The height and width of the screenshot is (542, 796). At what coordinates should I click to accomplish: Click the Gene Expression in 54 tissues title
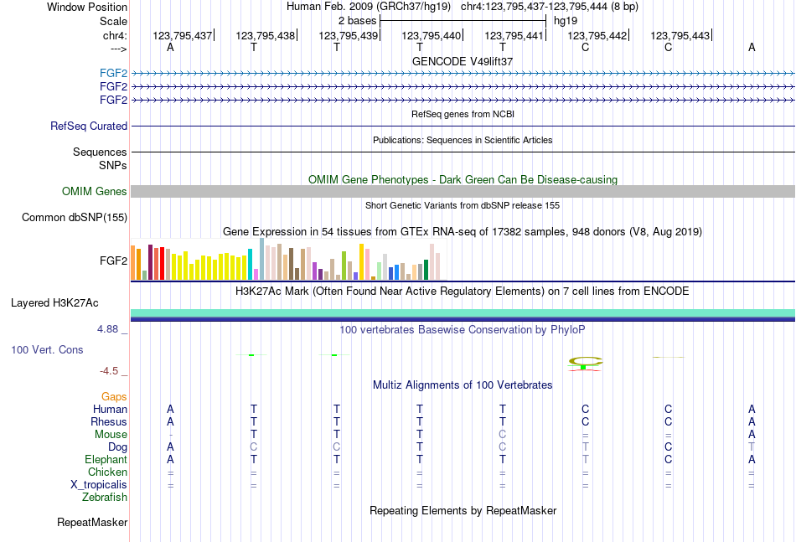tap(463, 232)
